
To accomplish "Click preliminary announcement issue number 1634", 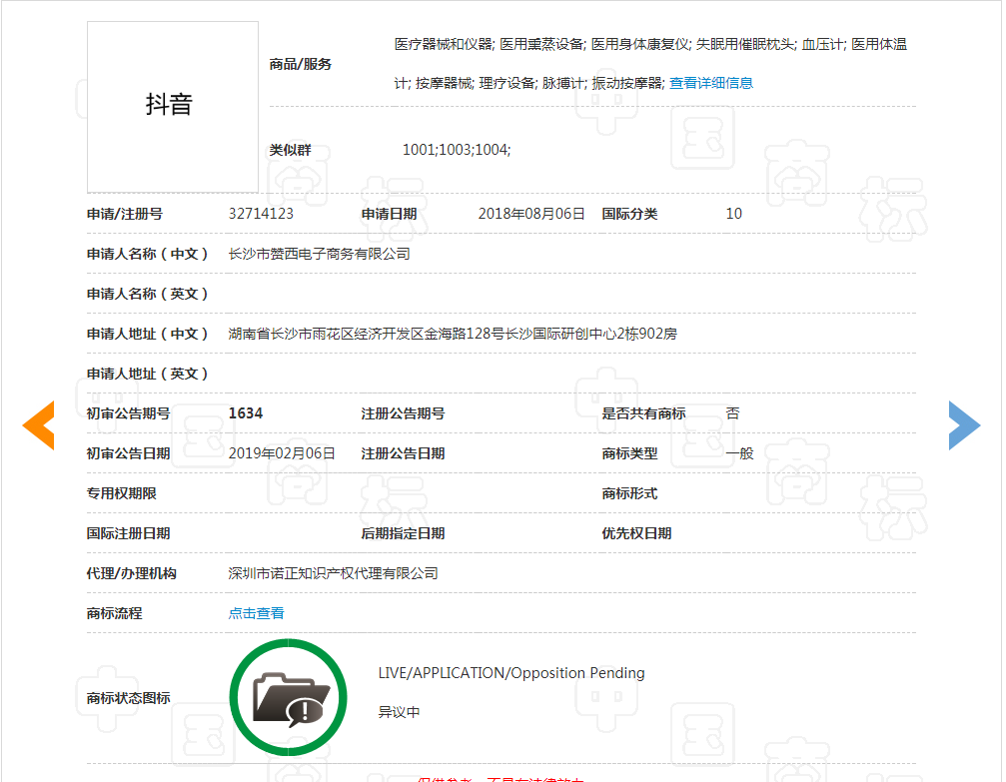I will pos(246,413).
